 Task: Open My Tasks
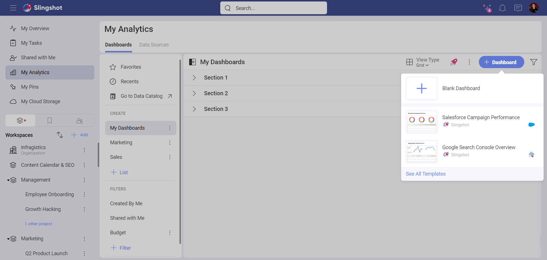pos(50,43)
